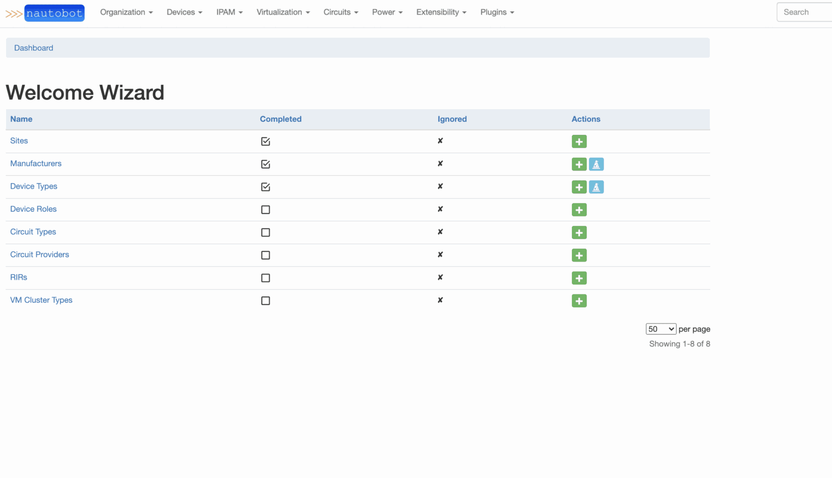The width and height of the screenshot is (832, 478).
Task: Click the Ignored X mark for RIRs
Action: (440, 277)
